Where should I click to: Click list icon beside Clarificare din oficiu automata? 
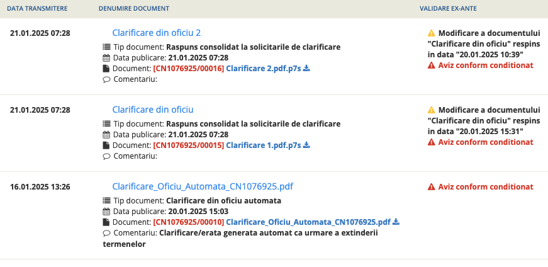106,201
